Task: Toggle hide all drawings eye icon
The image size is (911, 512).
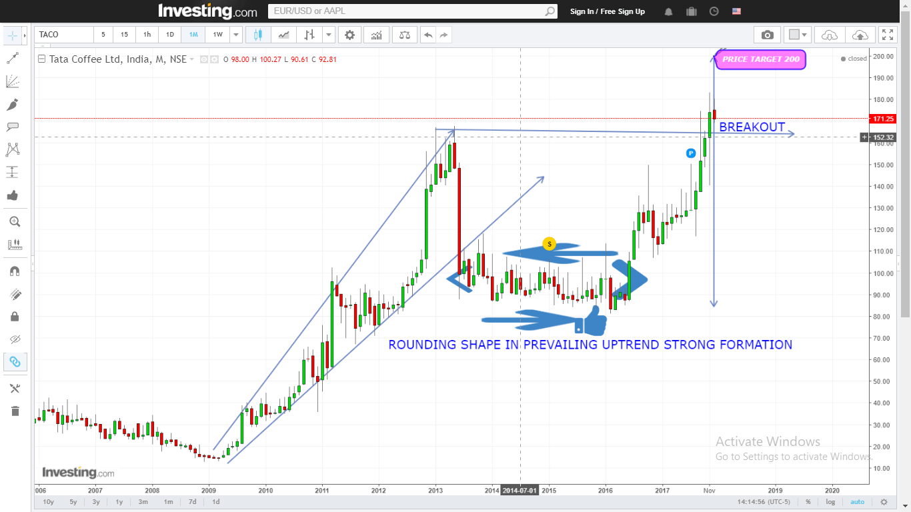Action: point(15,339)
